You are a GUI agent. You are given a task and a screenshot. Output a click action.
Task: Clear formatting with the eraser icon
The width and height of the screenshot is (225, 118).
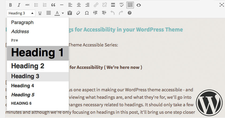click(78, 13)
